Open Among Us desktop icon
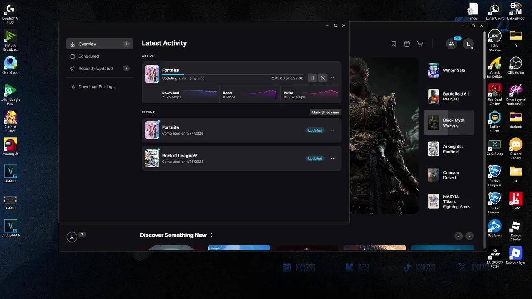532x299 pixels. click(10, 147)
